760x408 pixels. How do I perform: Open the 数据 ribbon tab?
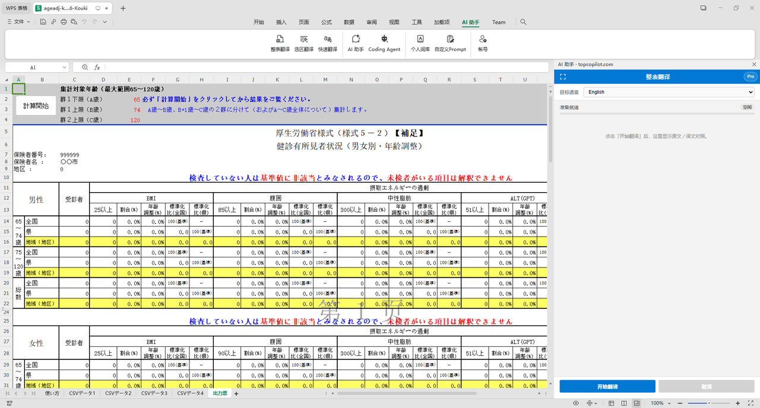click(349, 22)
